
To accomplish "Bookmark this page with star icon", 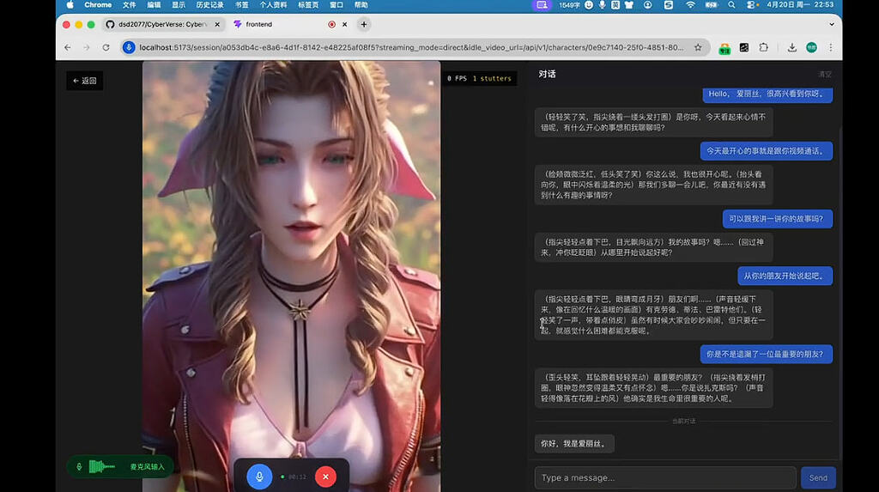I will pos(698,48).
